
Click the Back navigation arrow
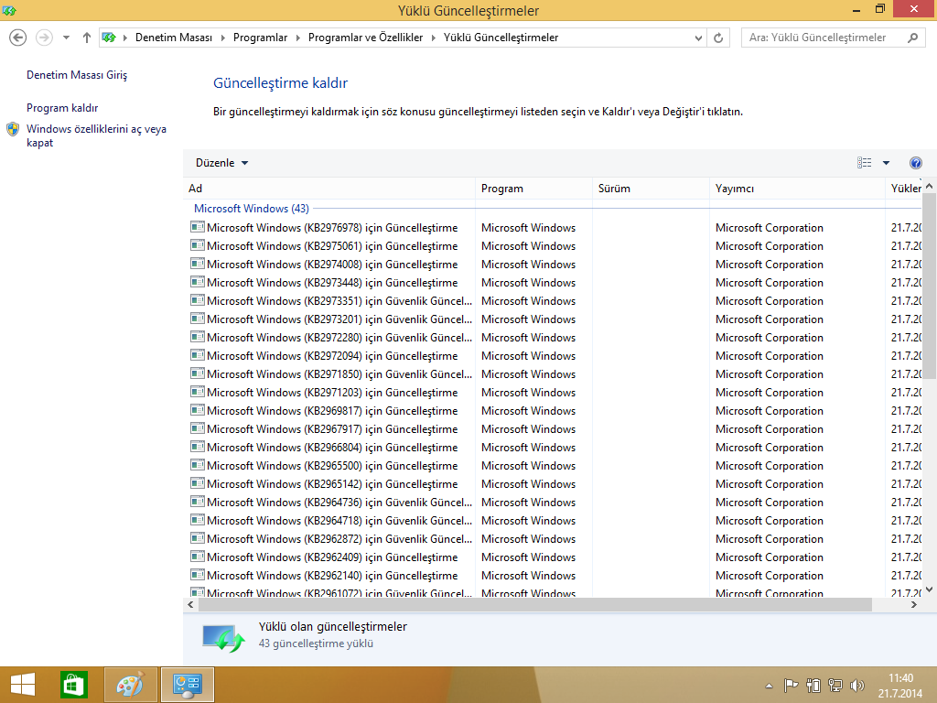pyautogui.click(x=17, y=38)
